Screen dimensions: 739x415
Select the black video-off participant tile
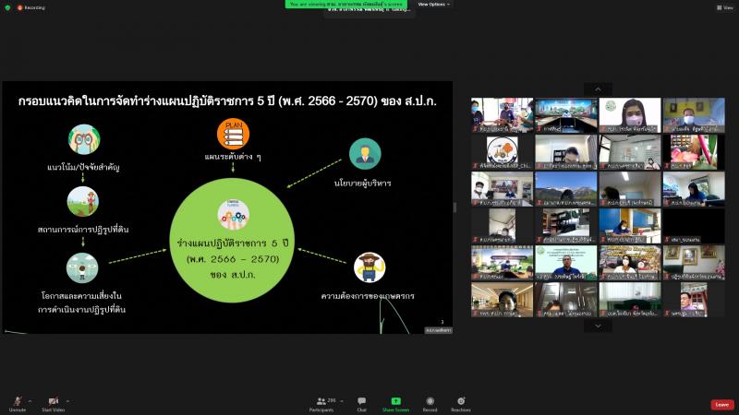[694, 225]
